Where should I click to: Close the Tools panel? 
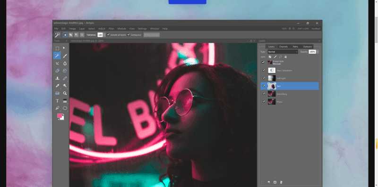coord(67,41)
